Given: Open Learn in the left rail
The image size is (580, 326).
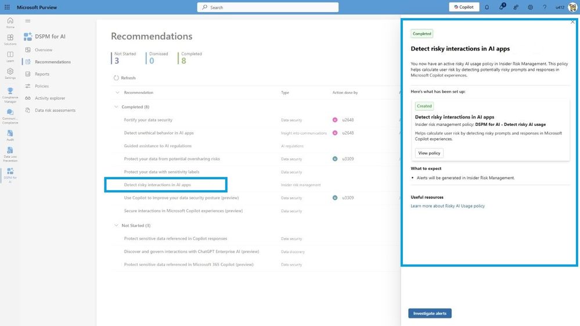Looking at the screenshot, I should (x=10, y=56).
